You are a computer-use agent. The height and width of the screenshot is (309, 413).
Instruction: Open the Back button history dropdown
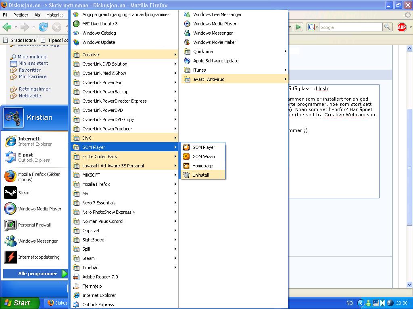[x=16, y=27]
